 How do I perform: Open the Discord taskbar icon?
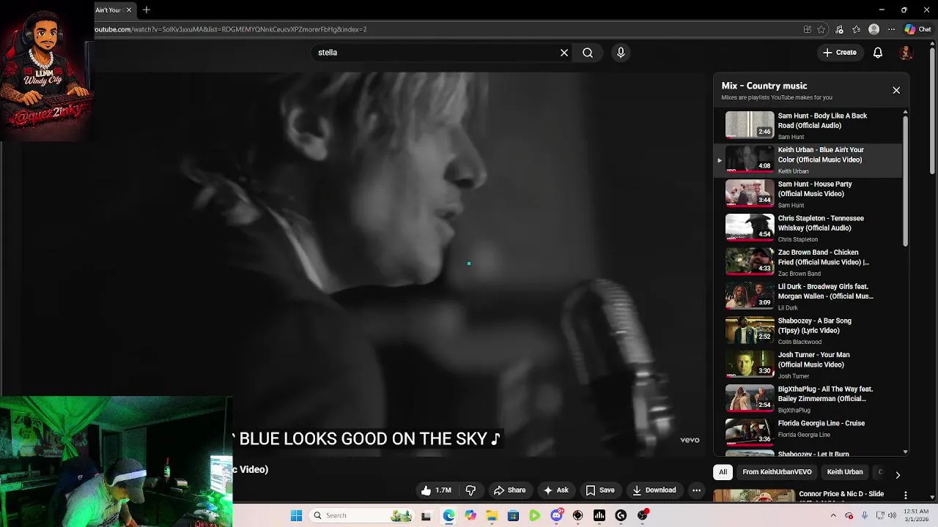coord(556,515)
